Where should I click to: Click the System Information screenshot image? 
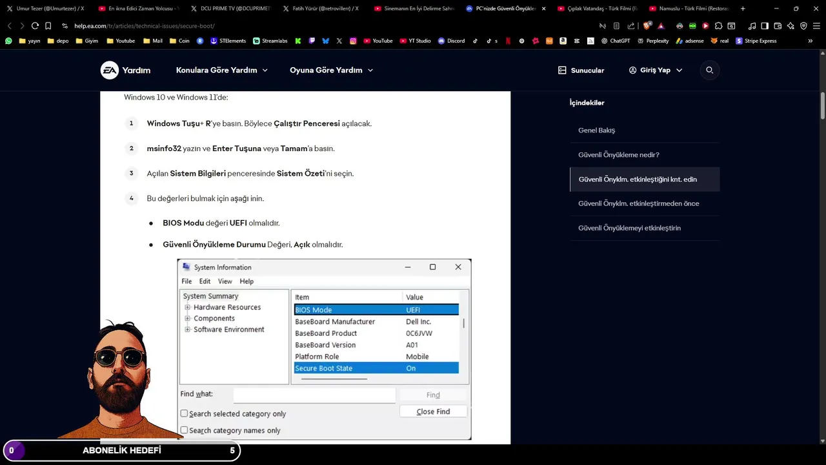tap(324, 349)
